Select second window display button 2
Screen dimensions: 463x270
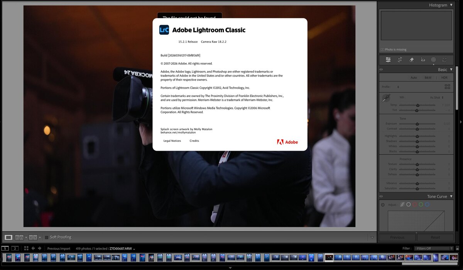15,248
